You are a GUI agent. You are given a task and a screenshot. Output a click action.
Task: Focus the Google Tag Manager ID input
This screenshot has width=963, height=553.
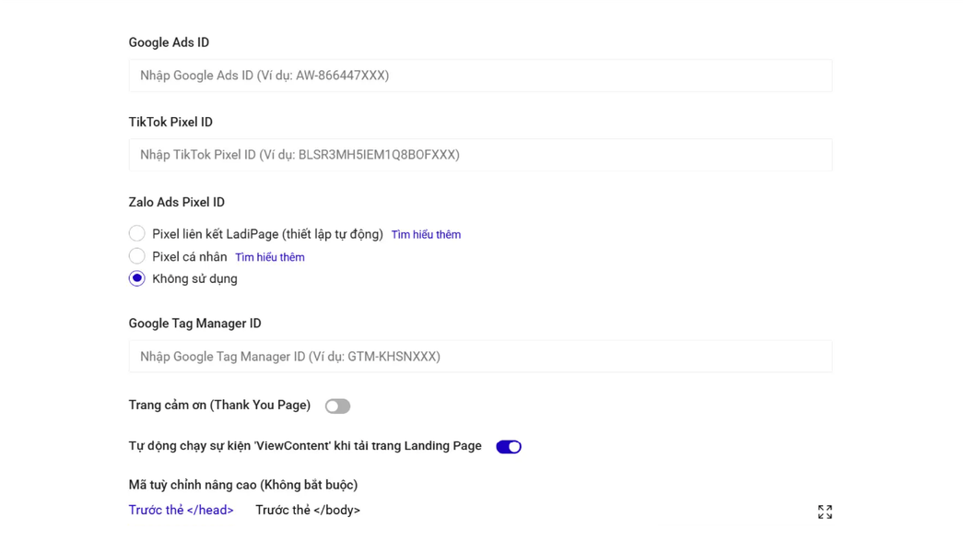pos(480,357)
